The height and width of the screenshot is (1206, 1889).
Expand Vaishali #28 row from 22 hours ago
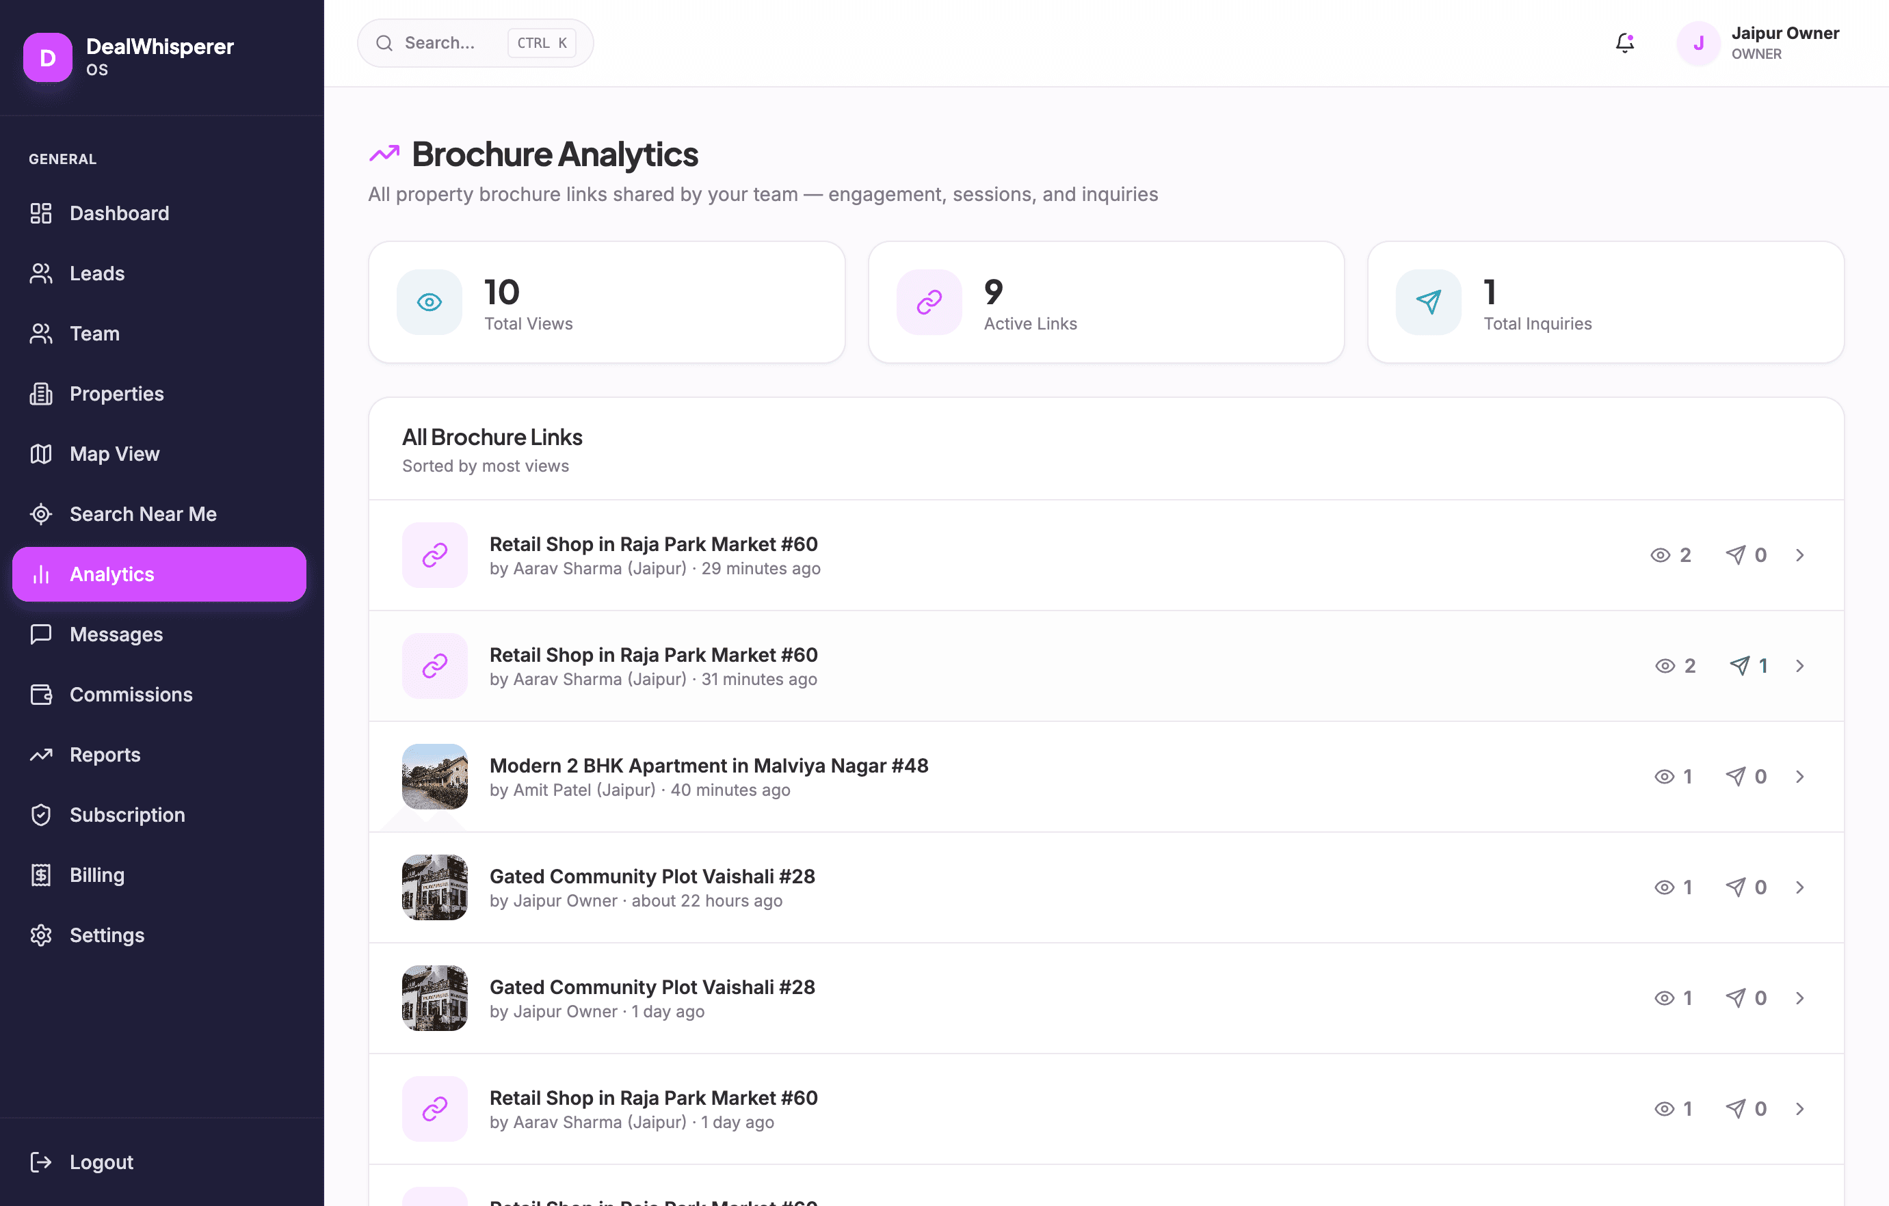point(1799,887)
